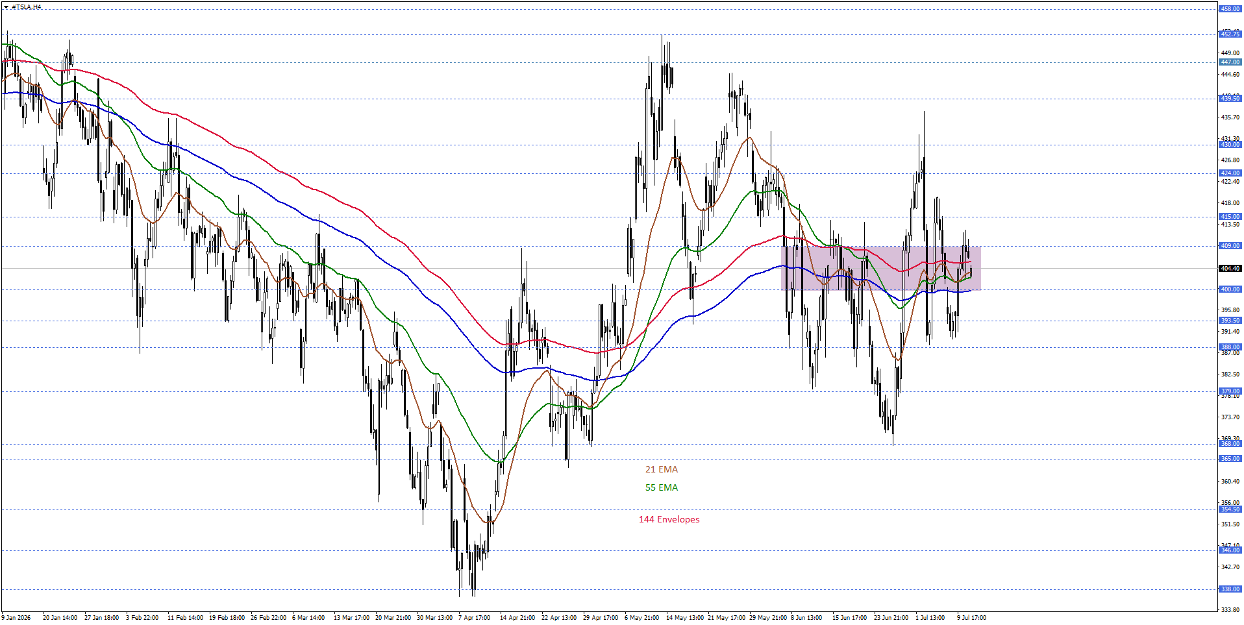
Task: Click the 373.70 price scale value
Action: [x=1230, y=417]
